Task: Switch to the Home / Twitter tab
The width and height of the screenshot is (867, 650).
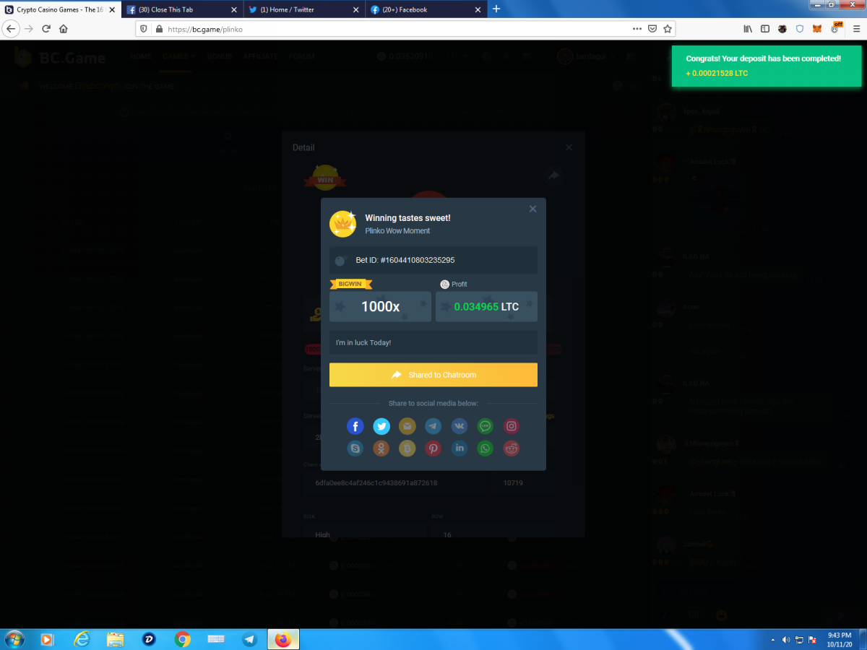Action: click(x=303, y=9)
